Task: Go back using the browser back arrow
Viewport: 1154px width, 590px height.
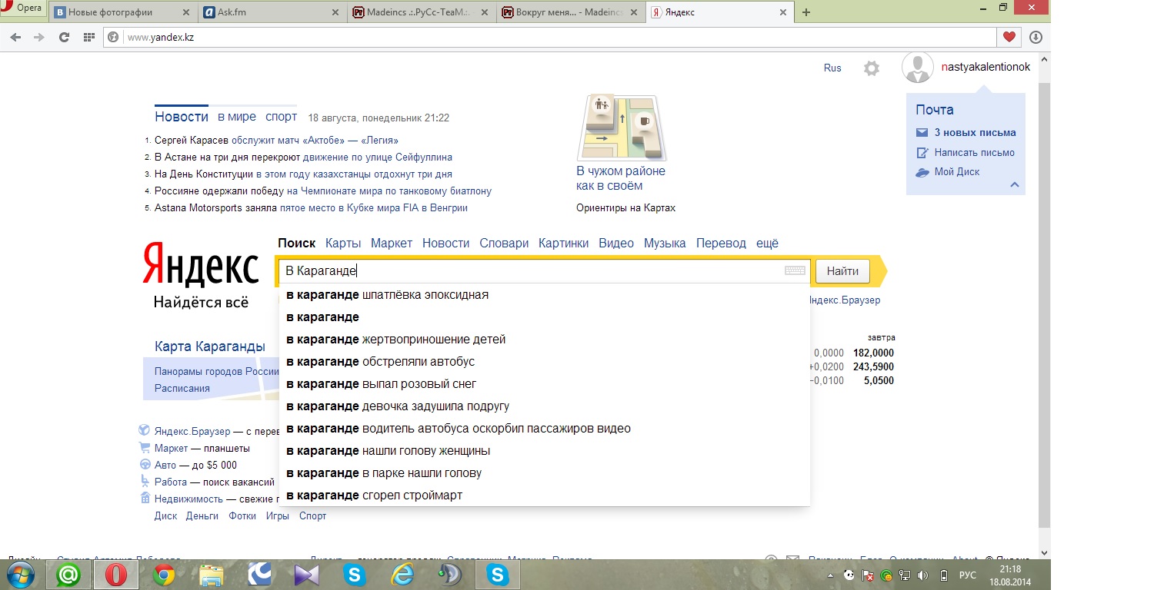Action: coord(15,37)
